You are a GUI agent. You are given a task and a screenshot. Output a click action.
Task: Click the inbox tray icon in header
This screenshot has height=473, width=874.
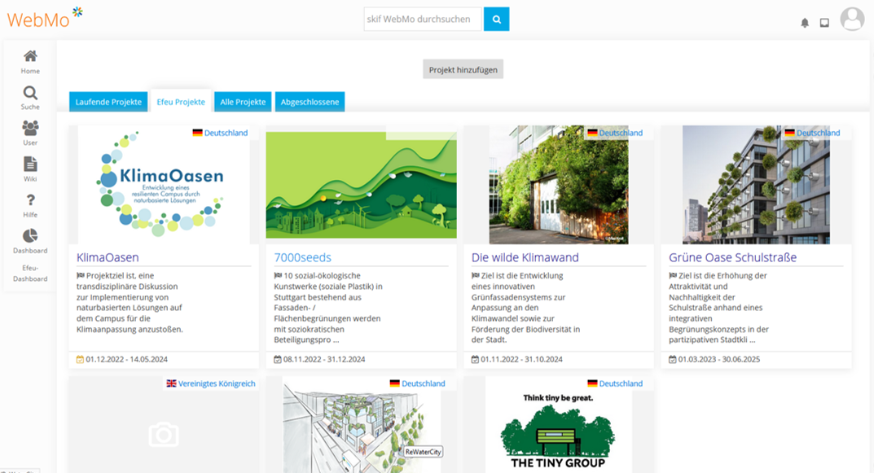coord(824,23)
